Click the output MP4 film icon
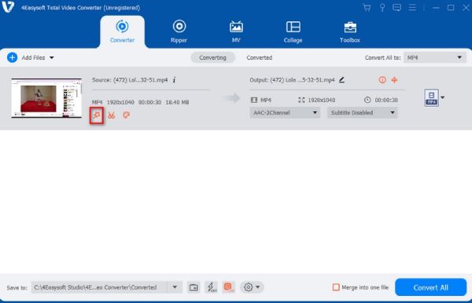Image resolution: width=472 pixels, height=303 pixels. tap(254, 100)
